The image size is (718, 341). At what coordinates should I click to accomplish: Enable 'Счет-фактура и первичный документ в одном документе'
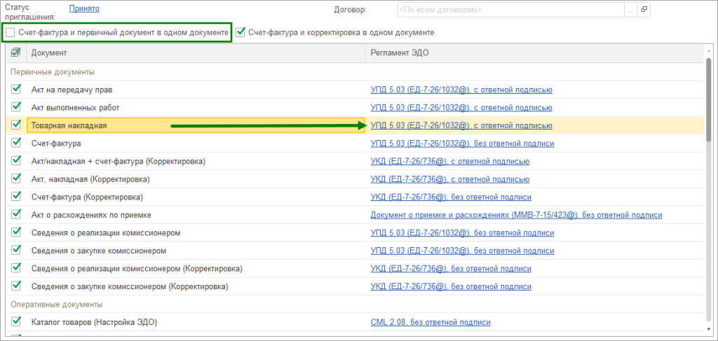point(11,33)
